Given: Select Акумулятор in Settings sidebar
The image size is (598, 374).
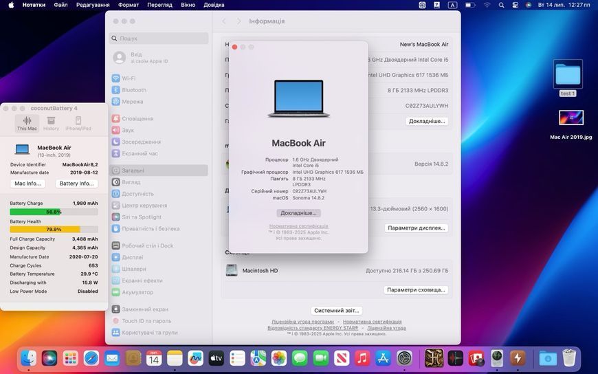Looking at the screenshot, I should tap(159, 292).
